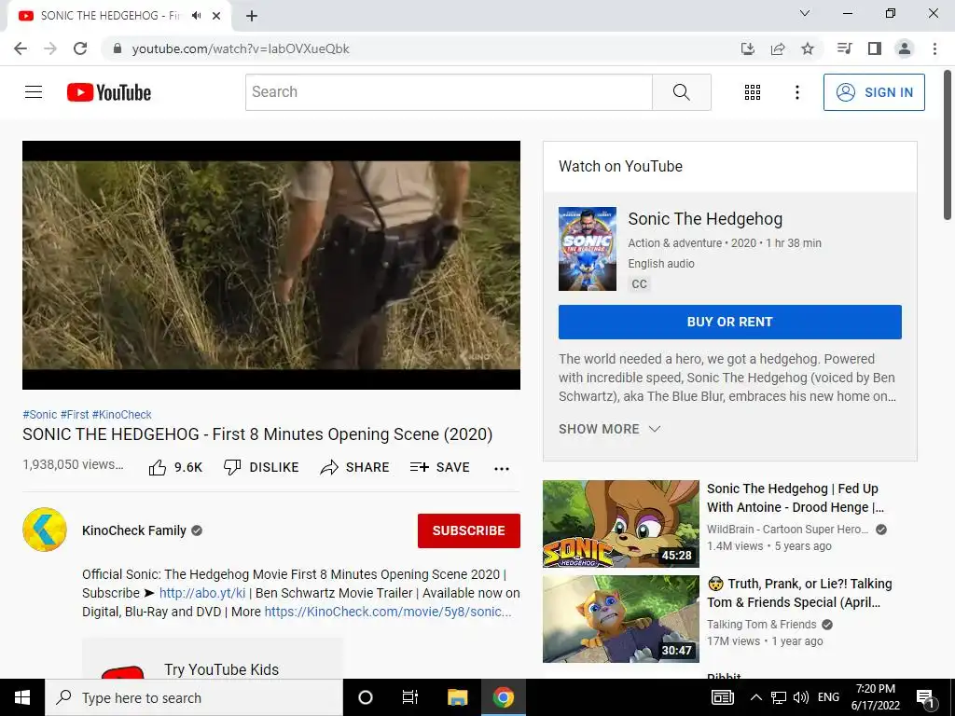Open Chrome three-dot menu

(x=934, y=48)
